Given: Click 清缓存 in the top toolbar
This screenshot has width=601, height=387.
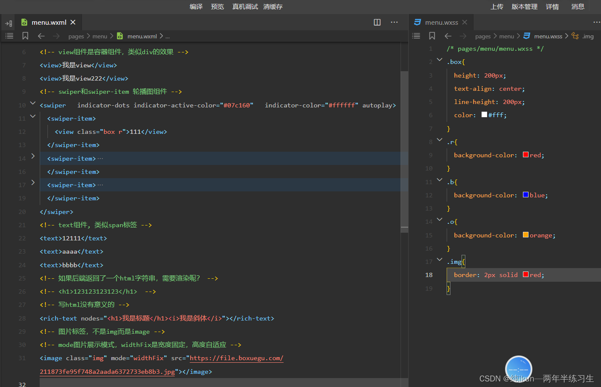Looking at the screenshot, I should [273, 7].
